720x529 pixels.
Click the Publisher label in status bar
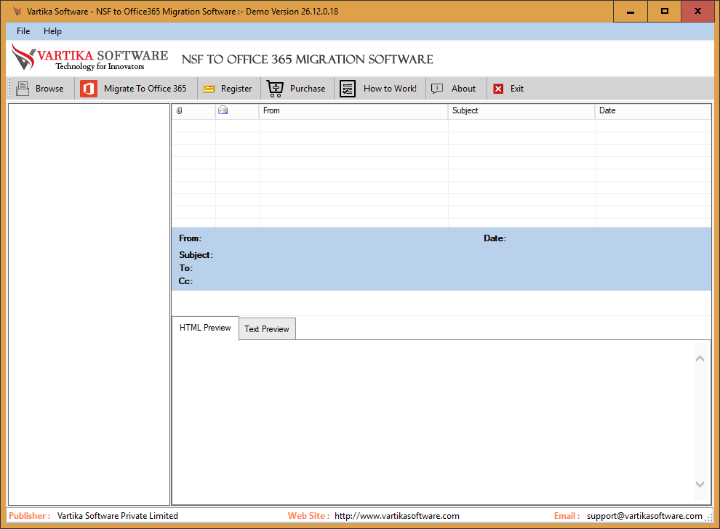pyautogui.click(x=29, y=516)
